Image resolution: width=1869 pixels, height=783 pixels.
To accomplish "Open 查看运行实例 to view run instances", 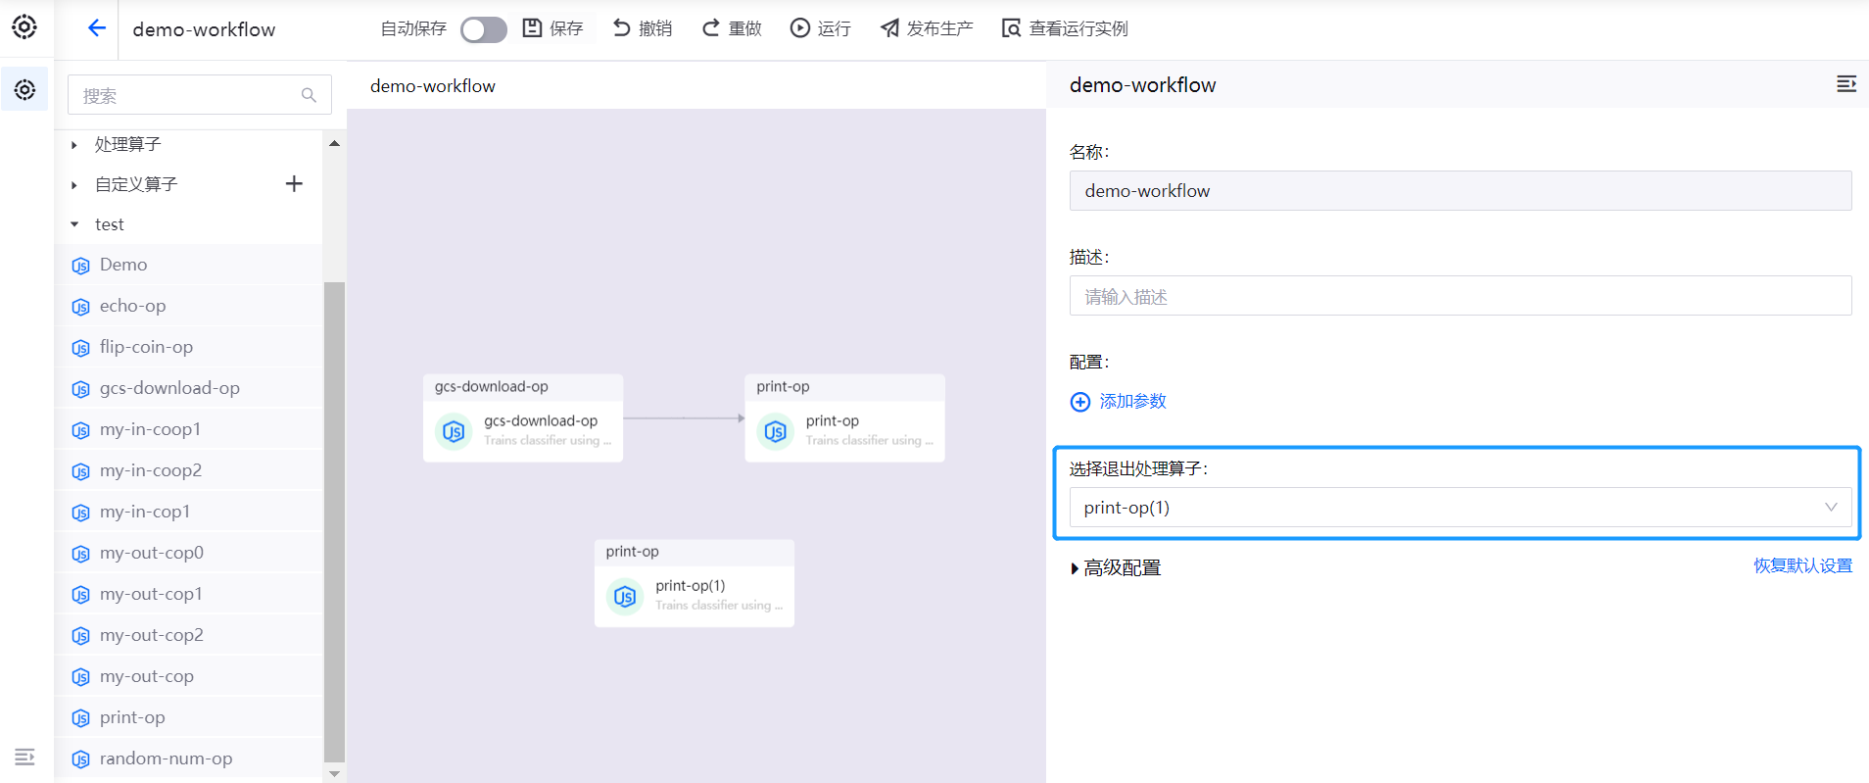I will (x=1065, y=28).
